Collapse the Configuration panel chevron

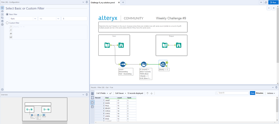point(83,2)
